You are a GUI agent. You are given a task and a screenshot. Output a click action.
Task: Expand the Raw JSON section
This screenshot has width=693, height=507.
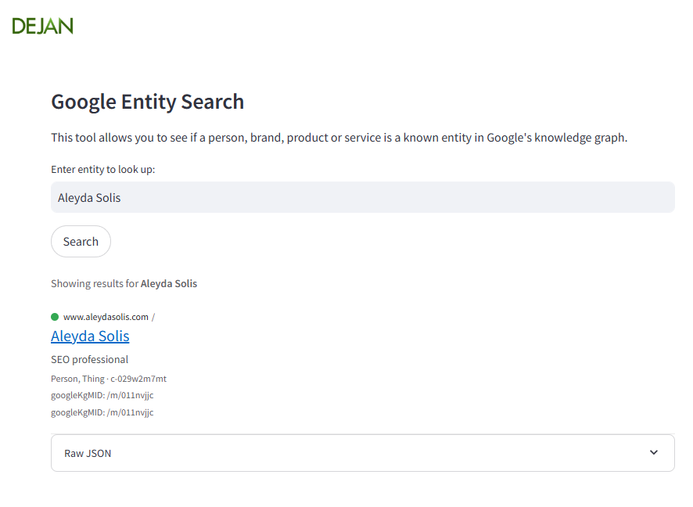tap(363, 453)
